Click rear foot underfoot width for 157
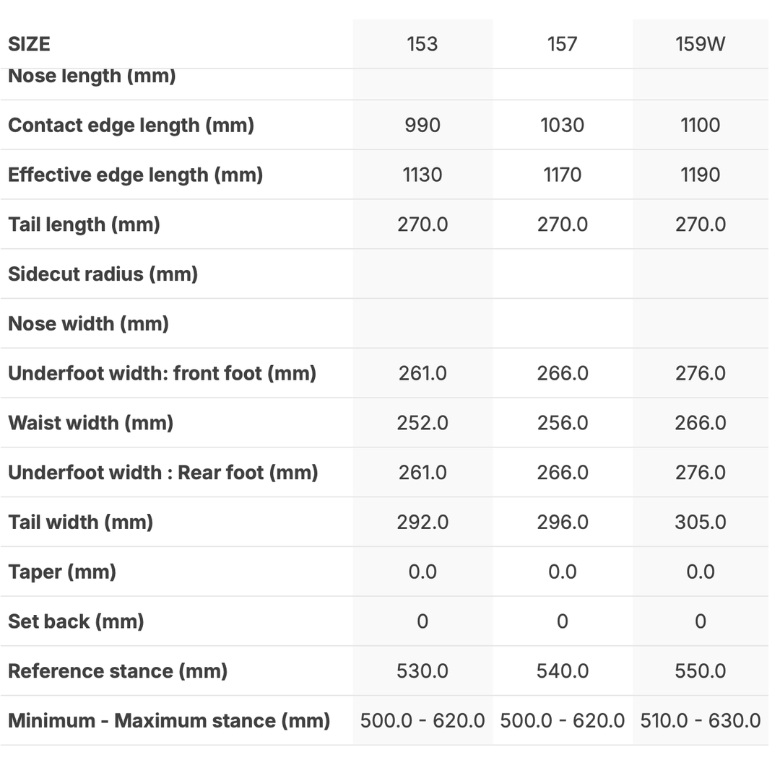Screen dimensions: 780x765 tap(562, 473)
